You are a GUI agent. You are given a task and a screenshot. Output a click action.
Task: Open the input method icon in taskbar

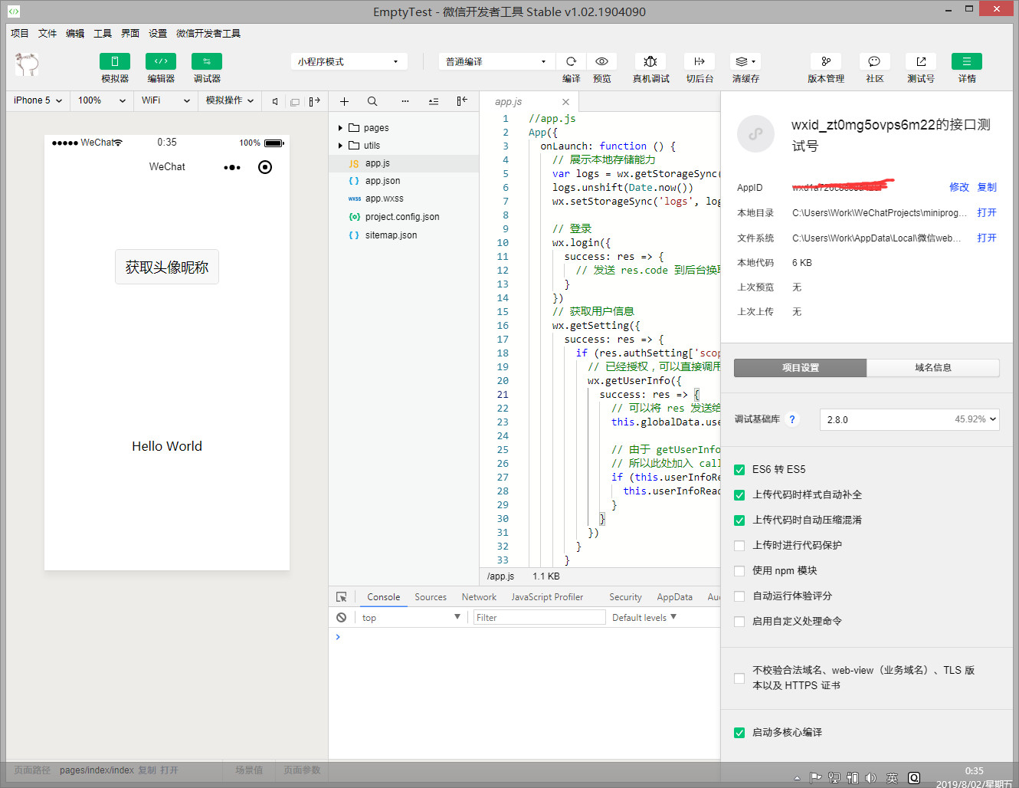pos(892,778)
